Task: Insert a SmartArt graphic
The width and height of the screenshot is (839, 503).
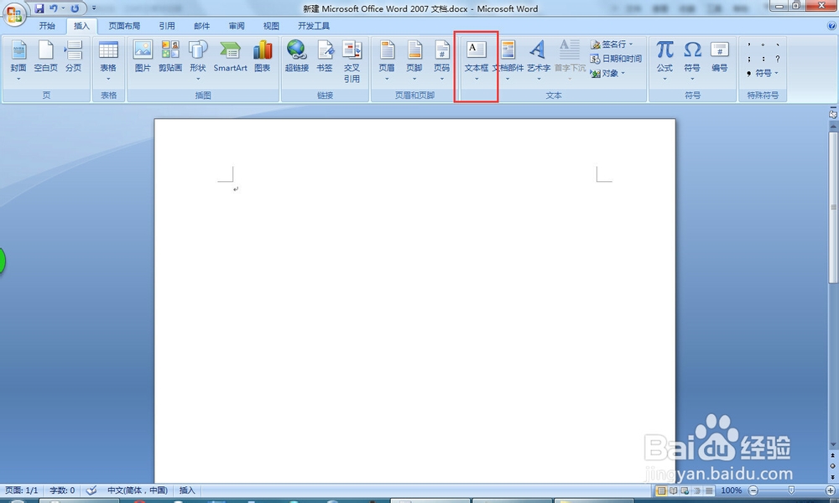Action: point(230,57)
